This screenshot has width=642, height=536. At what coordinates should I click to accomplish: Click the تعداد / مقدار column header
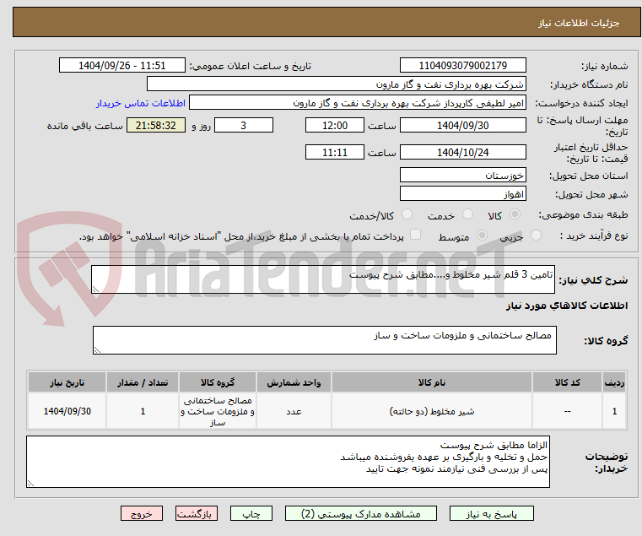click(x=143, y=382)
